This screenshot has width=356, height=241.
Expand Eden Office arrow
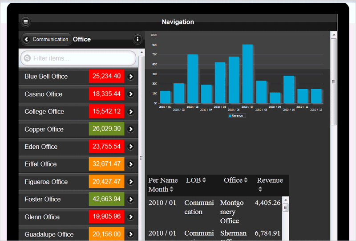(131, 147)
